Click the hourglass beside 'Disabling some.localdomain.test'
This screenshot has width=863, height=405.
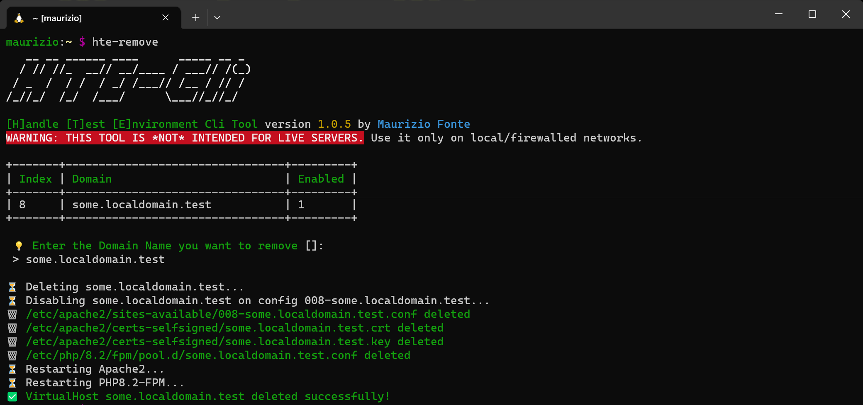click(x=12, y=301)
